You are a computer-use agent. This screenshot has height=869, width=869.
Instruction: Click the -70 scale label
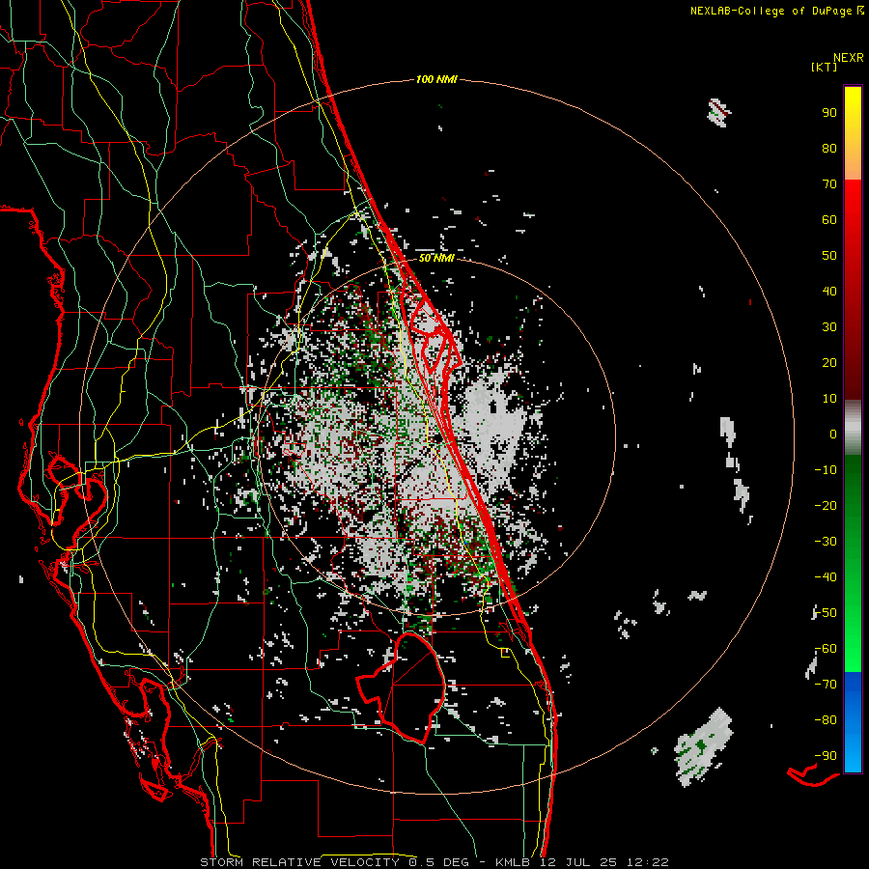(x=826, y=685)
